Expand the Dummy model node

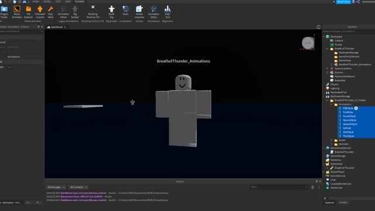click(x=327, y=73)
